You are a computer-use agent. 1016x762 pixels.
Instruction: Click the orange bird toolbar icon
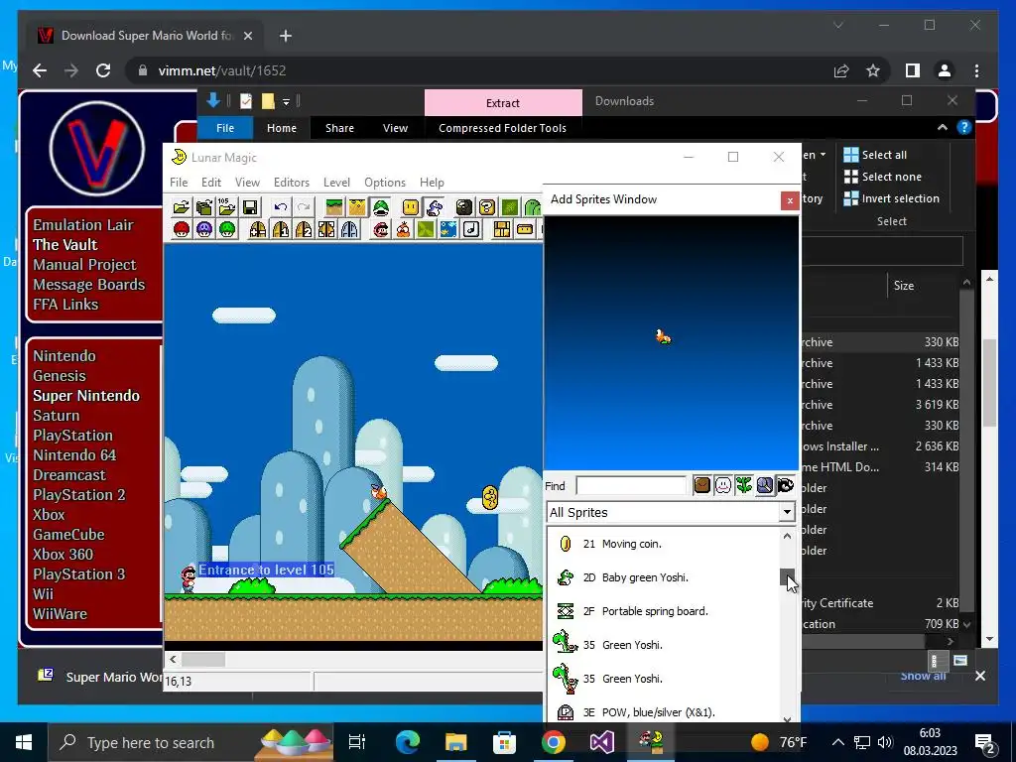[x=403, y=229]
